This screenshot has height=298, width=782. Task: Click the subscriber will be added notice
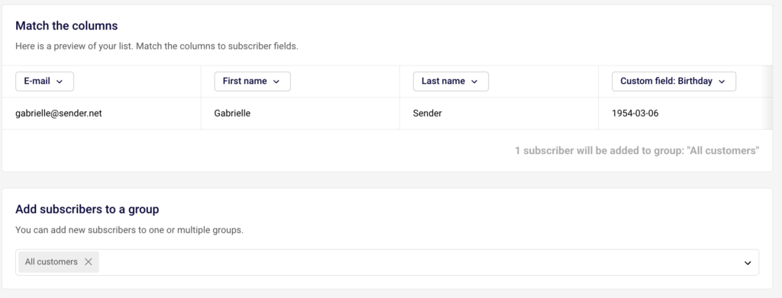[637, 151]
